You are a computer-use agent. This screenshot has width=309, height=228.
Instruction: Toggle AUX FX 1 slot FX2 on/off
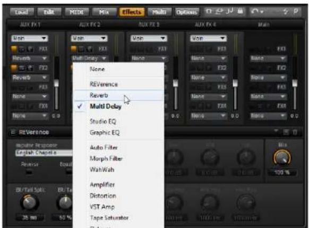14,68
